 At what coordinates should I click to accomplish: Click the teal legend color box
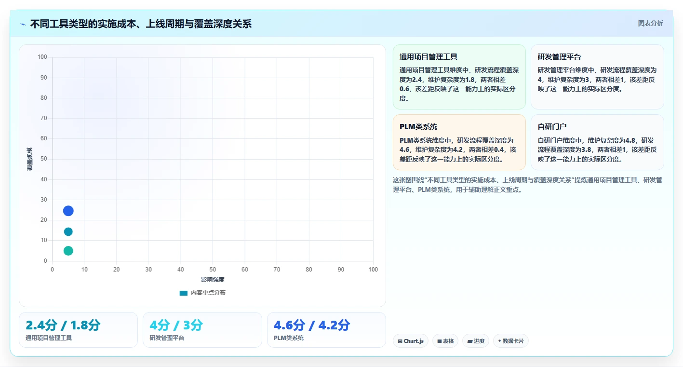pyautogui.click(x=183, y=293)
